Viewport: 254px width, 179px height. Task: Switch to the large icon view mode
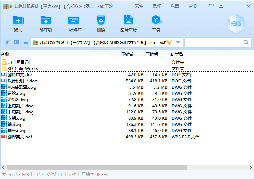tap(16, 42)
